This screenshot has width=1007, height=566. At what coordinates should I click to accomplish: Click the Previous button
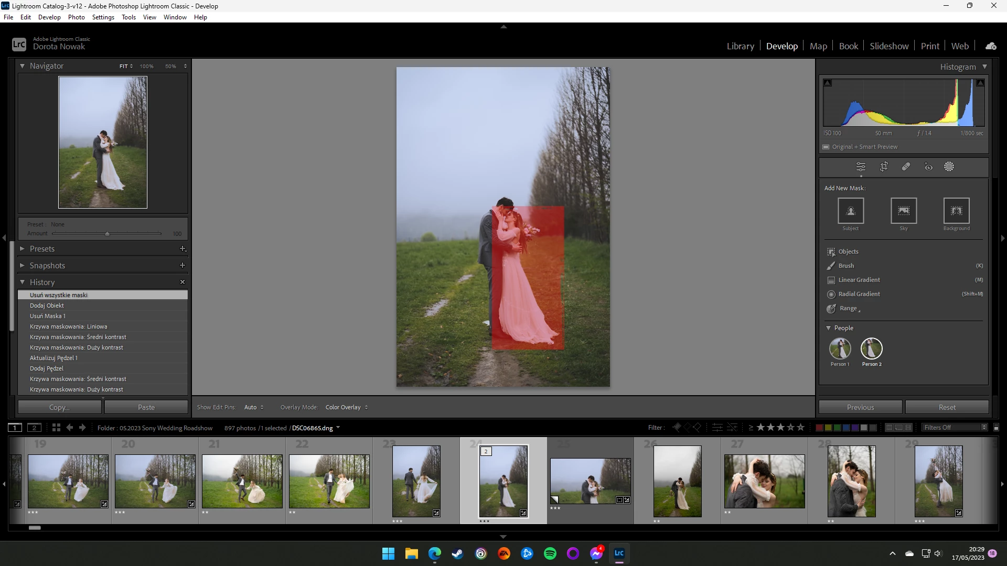pos(860,407)
